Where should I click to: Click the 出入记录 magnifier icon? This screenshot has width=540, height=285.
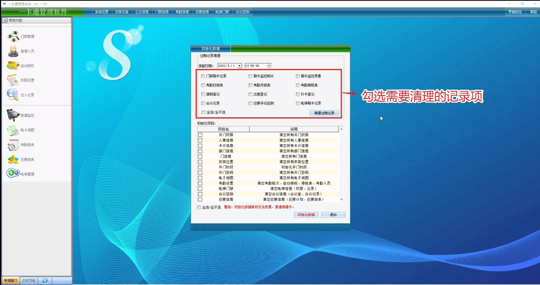point(13,95)
